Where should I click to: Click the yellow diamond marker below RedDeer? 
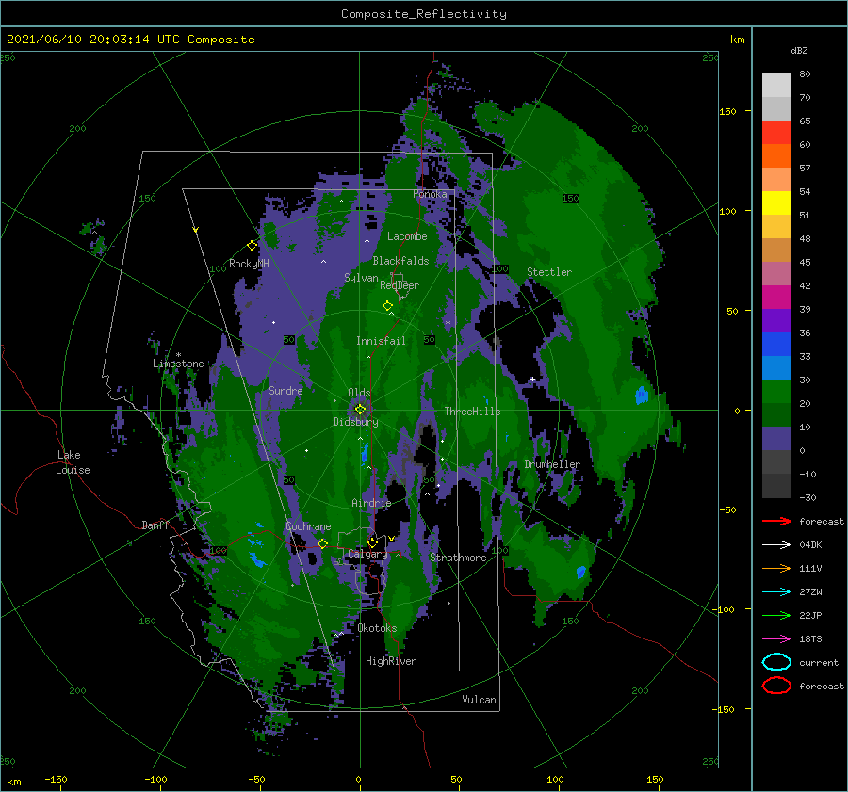(x=387, y=306)
